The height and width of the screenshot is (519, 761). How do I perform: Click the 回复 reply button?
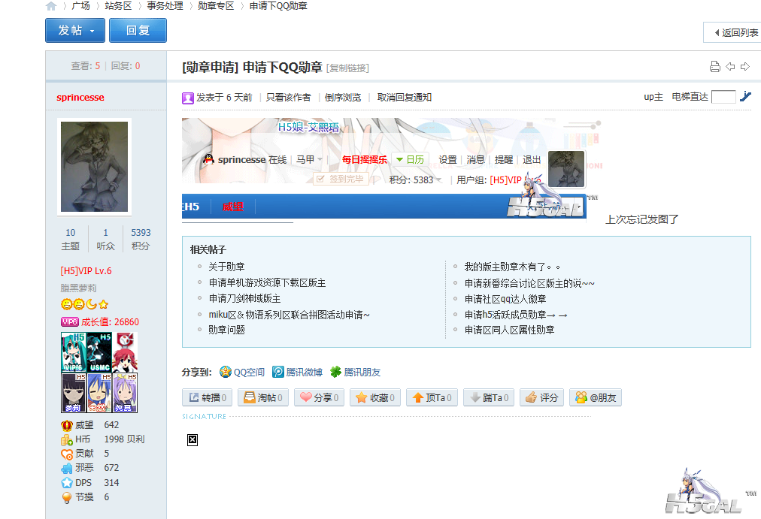pyautogui.click(x=138, y=31)
